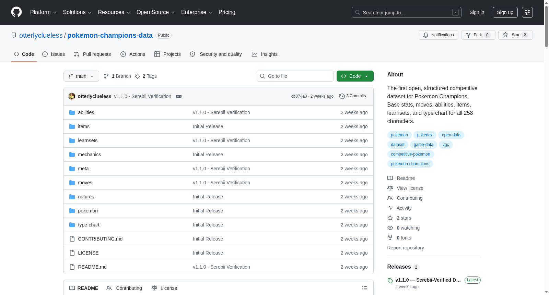Expand the Platform menu

tap(44, 12)
